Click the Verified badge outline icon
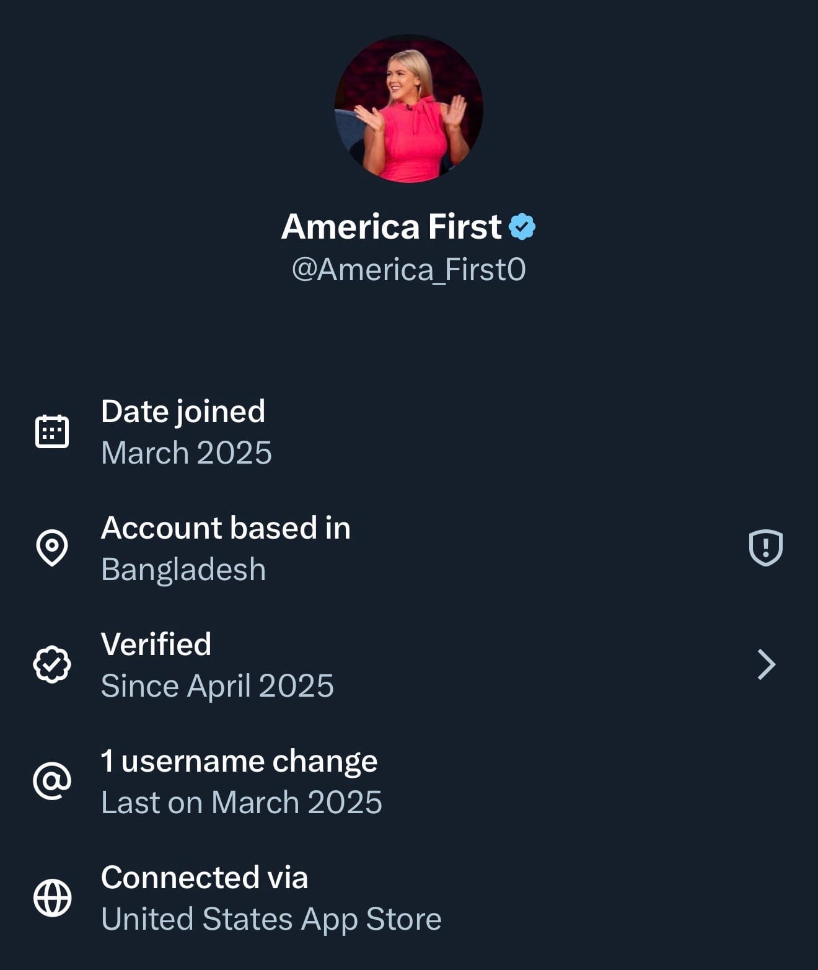This screenshot has width=818, height=970. [52, 664]
